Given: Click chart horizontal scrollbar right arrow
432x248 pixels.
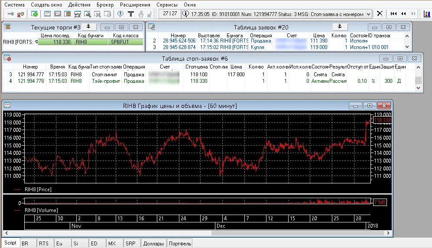Looking at the screenshot, I should (x=388, y=233).
